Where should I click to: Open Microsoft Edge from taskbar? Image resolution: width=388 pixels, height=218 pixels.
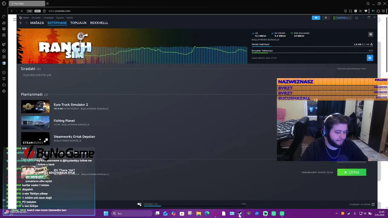pos(207,213)
